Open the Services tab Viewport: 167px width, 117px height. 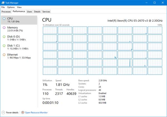click(46, 12)
